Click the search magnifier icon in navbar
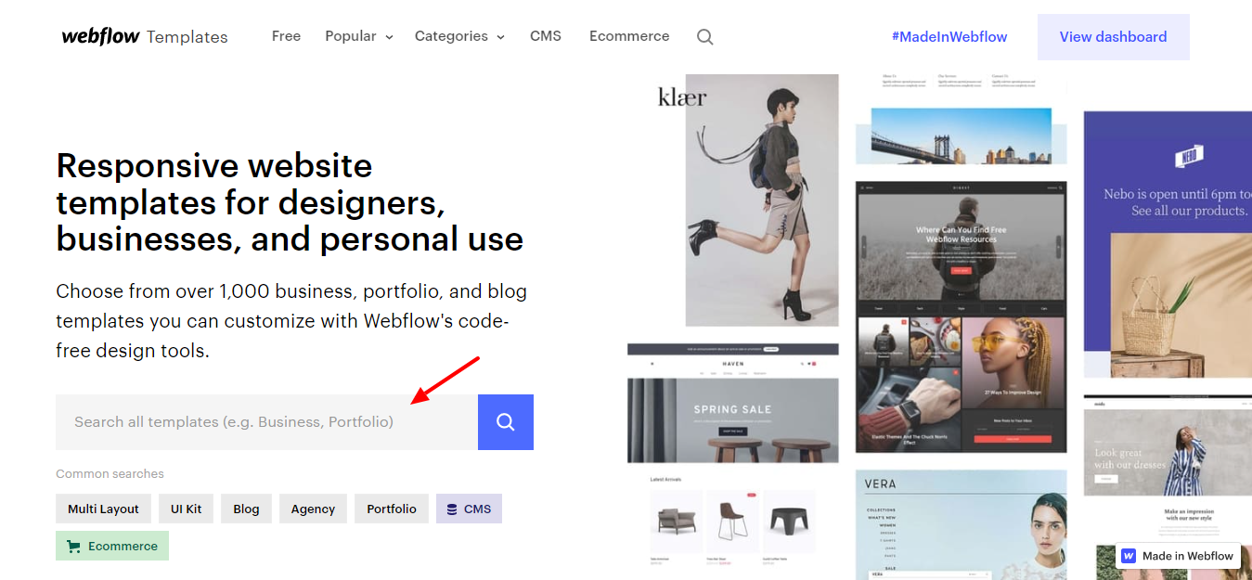Image resolution: width=1252 pixels, height=580 pixels. pyautogui.click(x=704, y=37)
